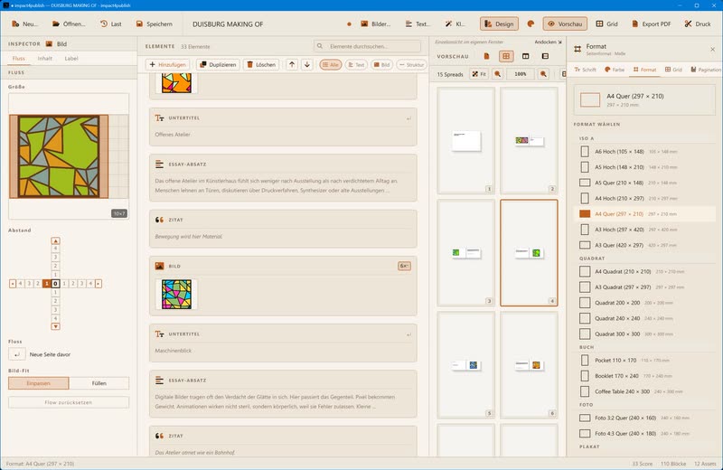
Task: Choose Foto 3:2 Quer format
Action: point(644,418)
